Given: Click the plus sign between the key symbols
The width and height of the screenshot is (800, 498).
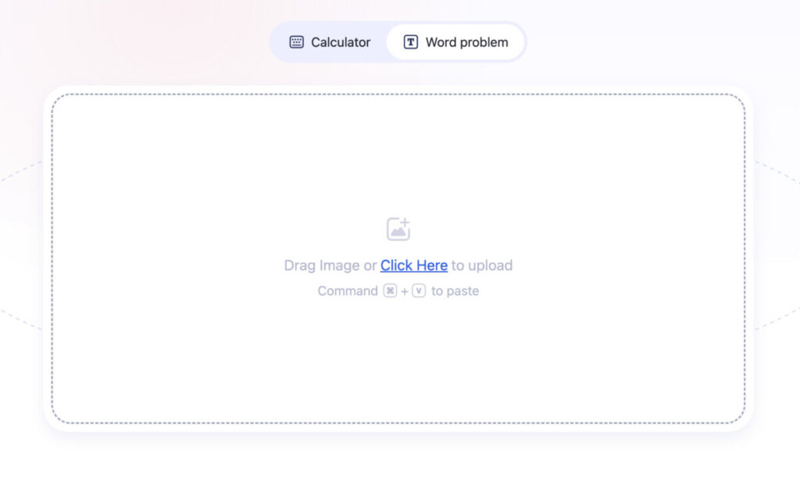Looking at the screenshot, I should pos(405,292).
